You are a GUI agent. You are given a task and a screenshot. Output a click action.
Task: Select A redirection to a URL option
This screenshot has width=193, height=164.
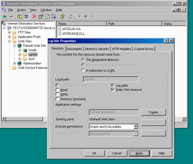83,70
